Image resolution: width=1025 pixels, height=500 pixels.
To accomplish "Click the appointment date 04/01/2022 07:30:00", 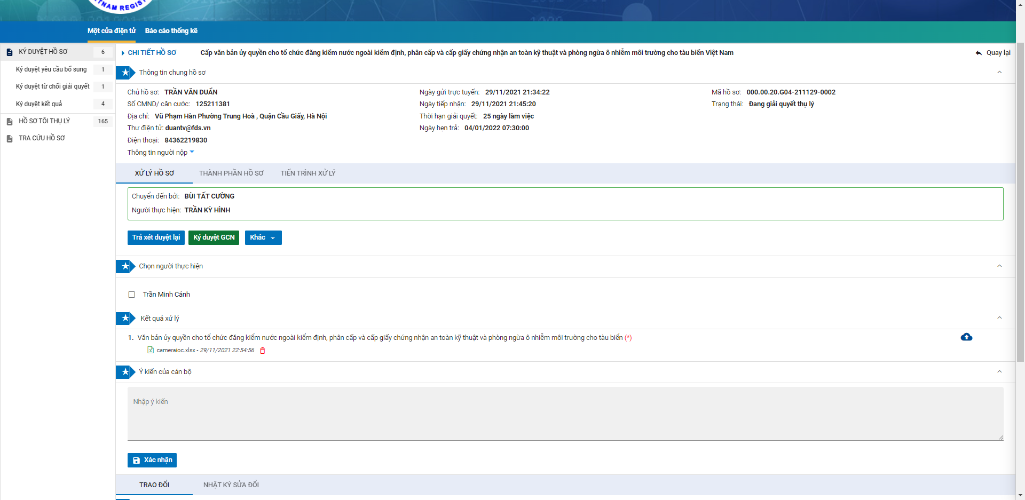I will point(496,128).
